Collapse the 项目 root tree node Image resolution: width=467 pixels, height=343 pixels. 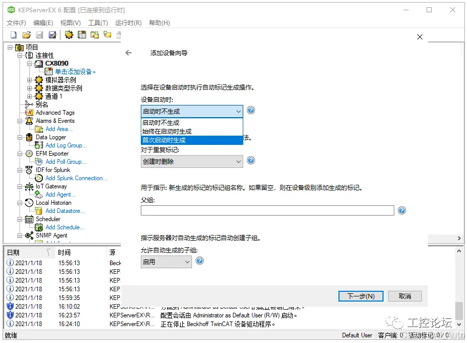click(10, 47)
